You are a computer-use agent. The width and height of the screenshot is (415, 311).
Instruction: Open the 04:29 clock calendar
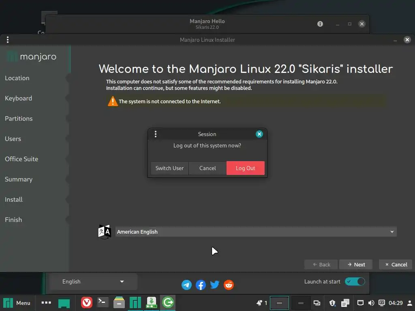point(396,303)
